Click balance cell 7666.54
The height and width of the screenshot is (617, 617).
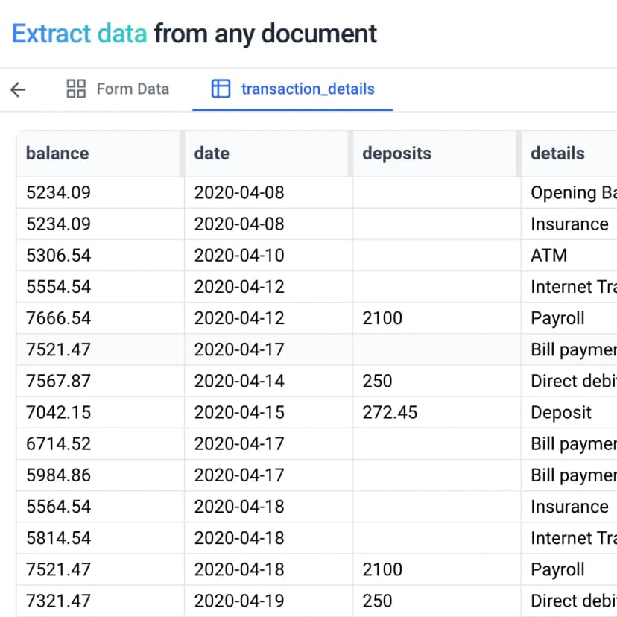click(x=101, y=318)
